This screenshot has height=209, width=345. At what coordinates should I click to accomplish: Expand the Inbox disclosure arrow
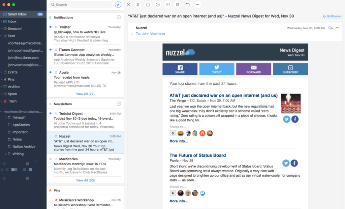coord(1,22)
